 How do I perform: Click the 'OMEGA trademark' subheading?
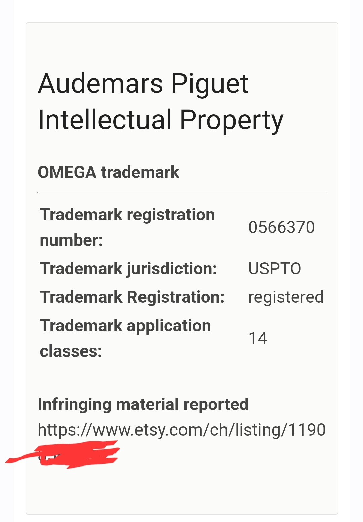pos(109,172)
